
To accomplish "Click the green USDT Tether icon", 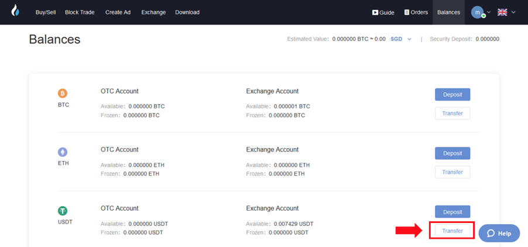I will click(63, 211).
